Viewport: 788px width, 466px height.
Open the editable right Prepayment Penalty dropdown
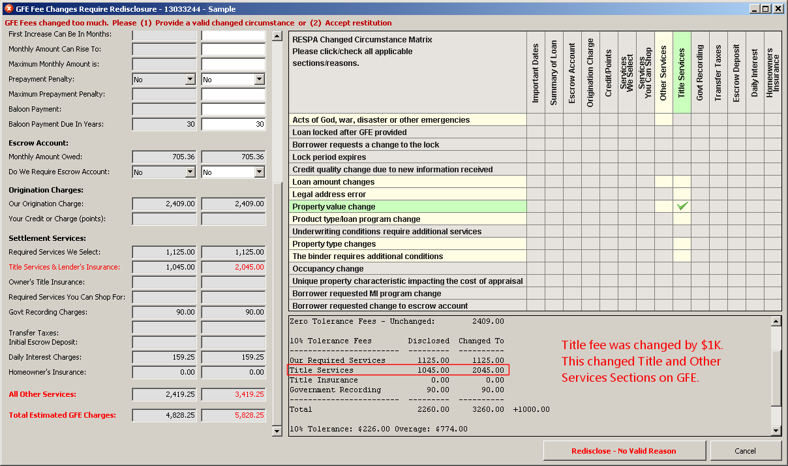pos(259,79)
